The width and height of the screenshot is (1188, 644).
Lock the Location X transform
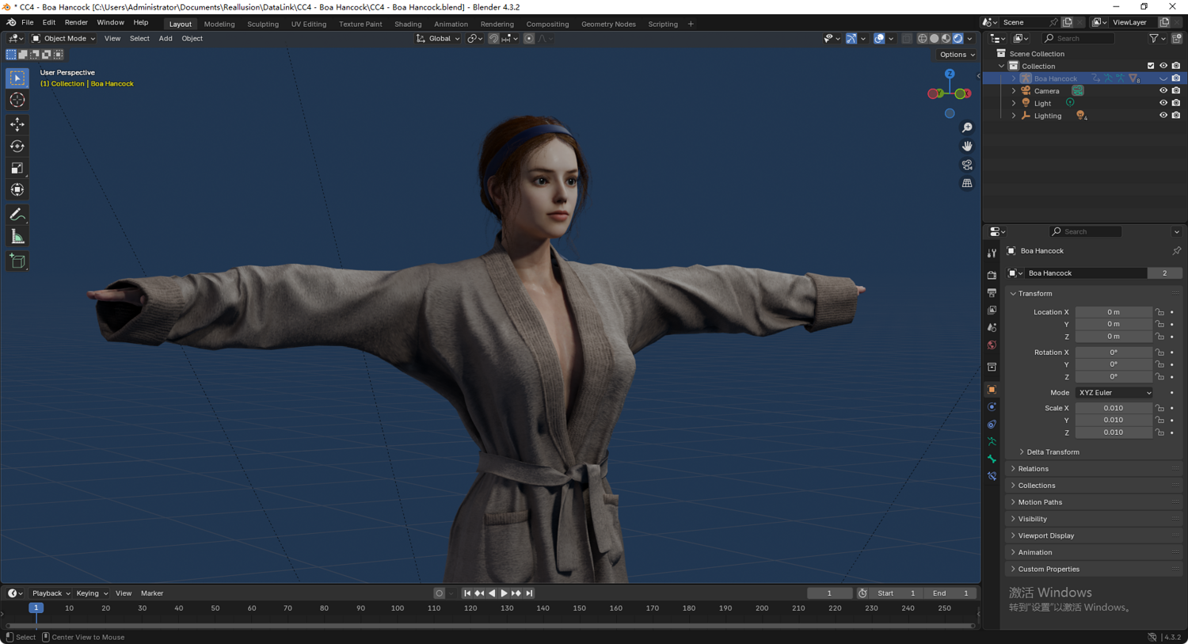point(1159,312)
